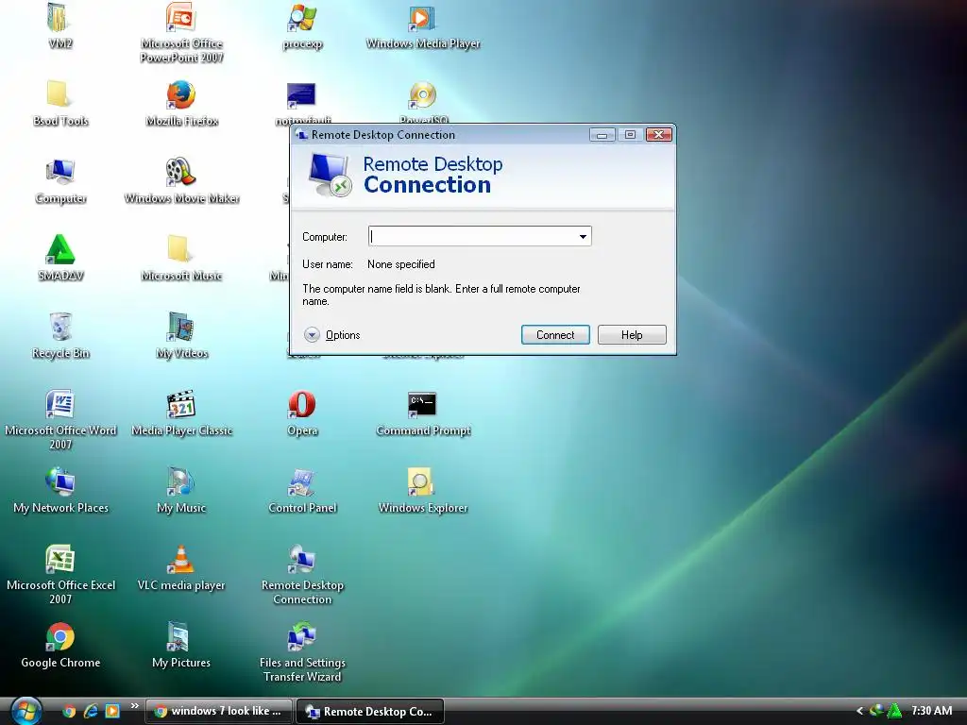The image size is (967, 725).
Task: Minimize the Remote Desktop Connection window
Action: point(602,134)
